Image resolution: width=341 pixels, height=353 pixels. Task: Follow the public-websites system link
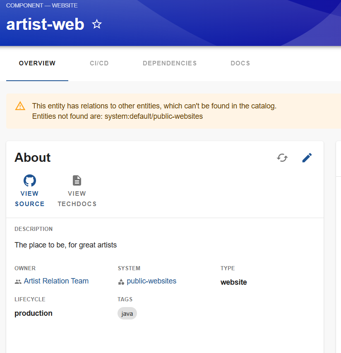(151, 281)
